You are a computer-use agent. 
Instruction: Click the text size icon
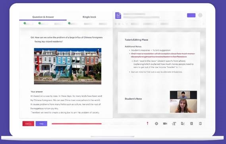[174, 123]
